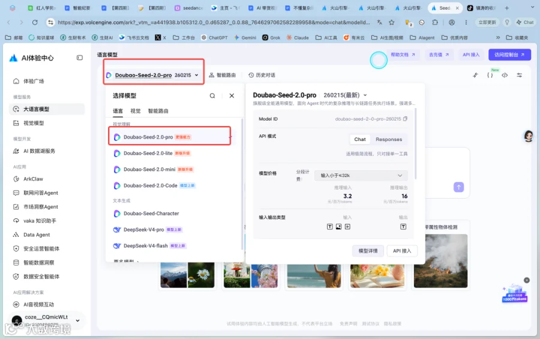Open the code view angle-brackets icon
This screenshot has width=540, height=339.
tap(505, 75)
